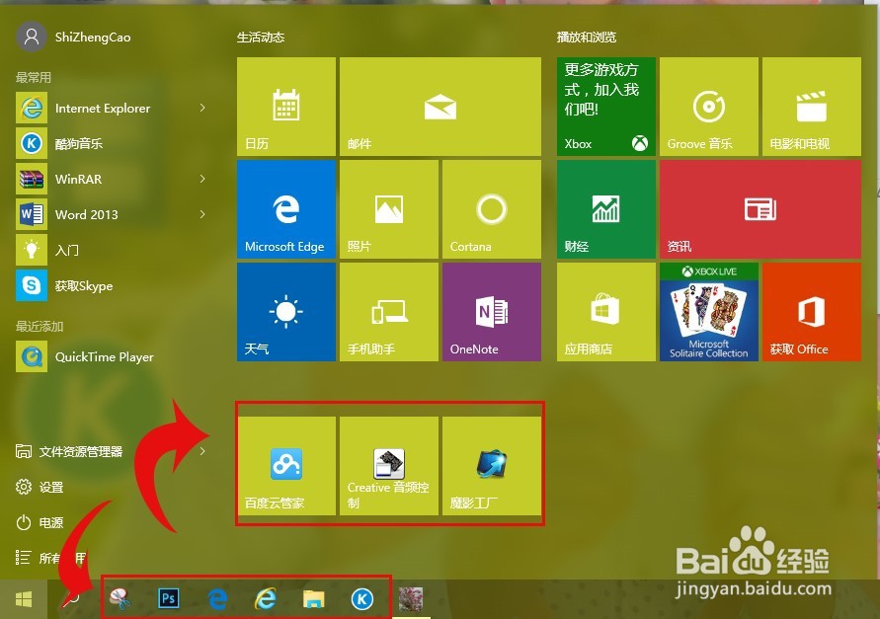
Task: Click 获取Skype in the list
Action: pyautogui.click(x=111, y=285)
